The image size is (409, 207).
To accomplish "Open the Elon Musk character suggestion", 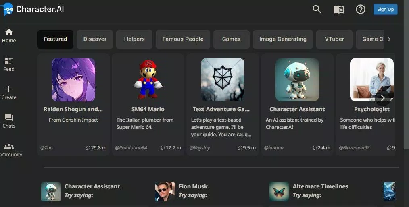I will (193, 186).
